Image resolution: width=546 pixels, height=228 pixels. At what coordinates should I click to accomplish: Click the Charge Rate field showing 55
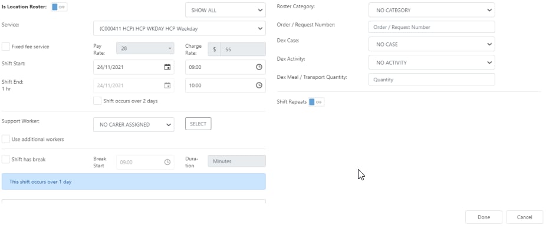click(x=243, y=49)
